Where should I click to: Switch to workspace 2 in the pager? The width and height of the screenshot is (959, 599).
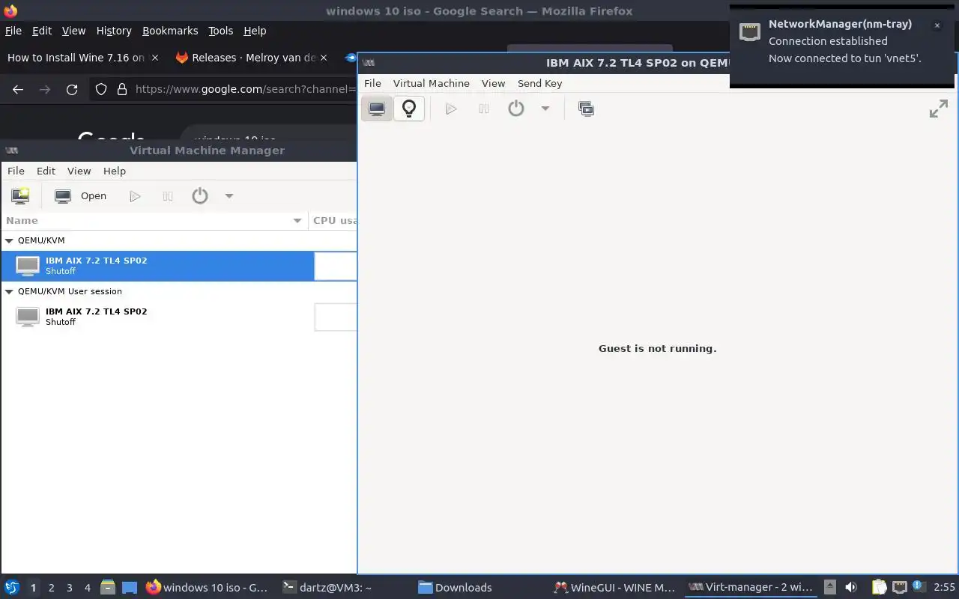pyautogui.click(x=51, y=588)
